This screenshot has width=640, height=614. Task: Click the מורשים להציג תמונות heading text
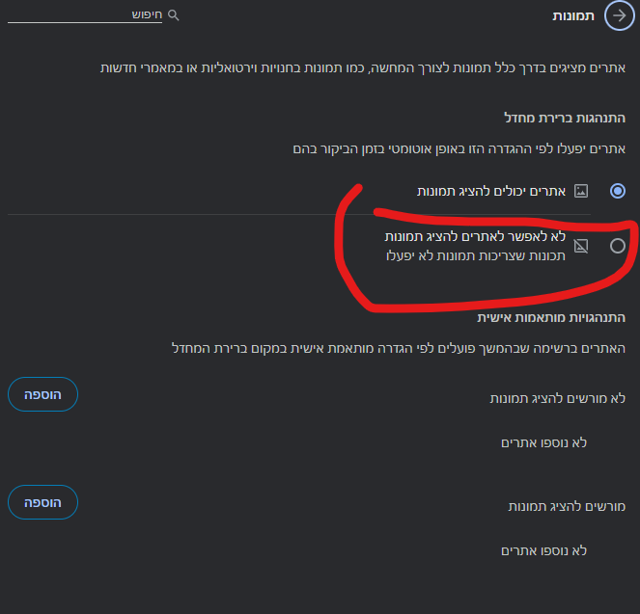pyautogui.click(x=567, y=505)
